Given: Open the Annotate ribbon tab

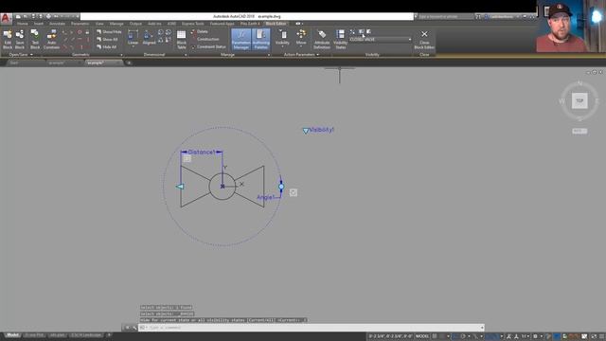Looking at the screenshot, I should (x=57, y=24).
